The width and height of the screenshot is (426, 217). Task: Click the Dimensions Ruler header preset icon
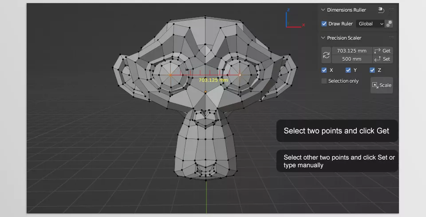tap(381, 10)
